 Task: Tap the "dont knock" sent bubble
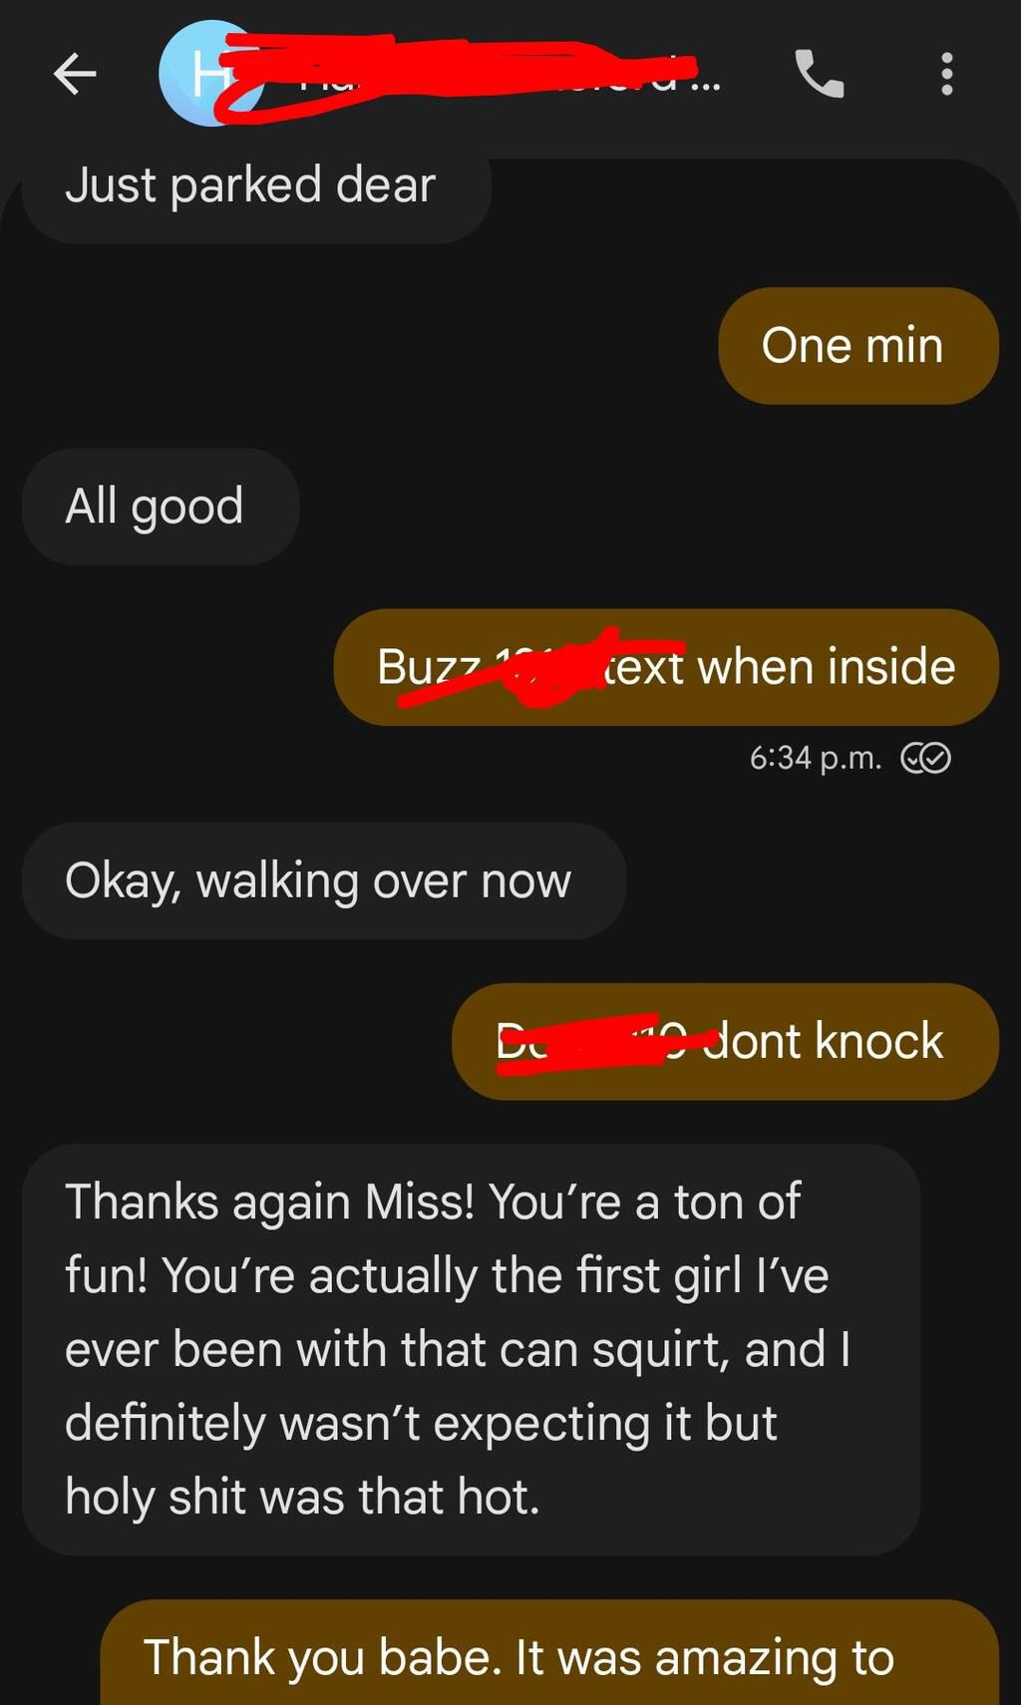click(725, 1042)
